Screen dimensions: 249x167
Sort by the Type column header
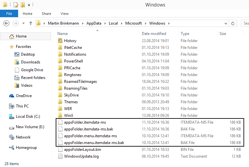click(x=185, y=34)
